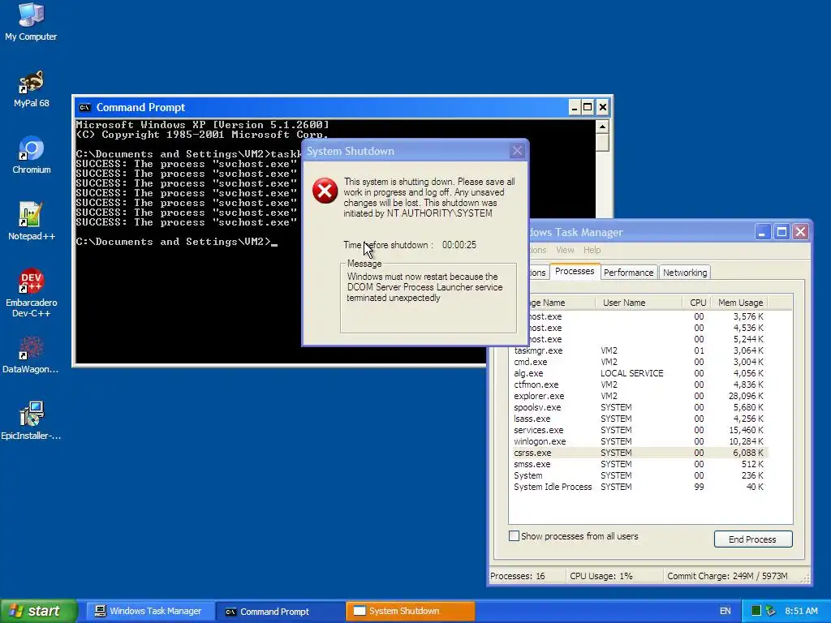Sort processes by Mem Usage column
This screenshot has height=623, width=831.
[x=740, y=303]
